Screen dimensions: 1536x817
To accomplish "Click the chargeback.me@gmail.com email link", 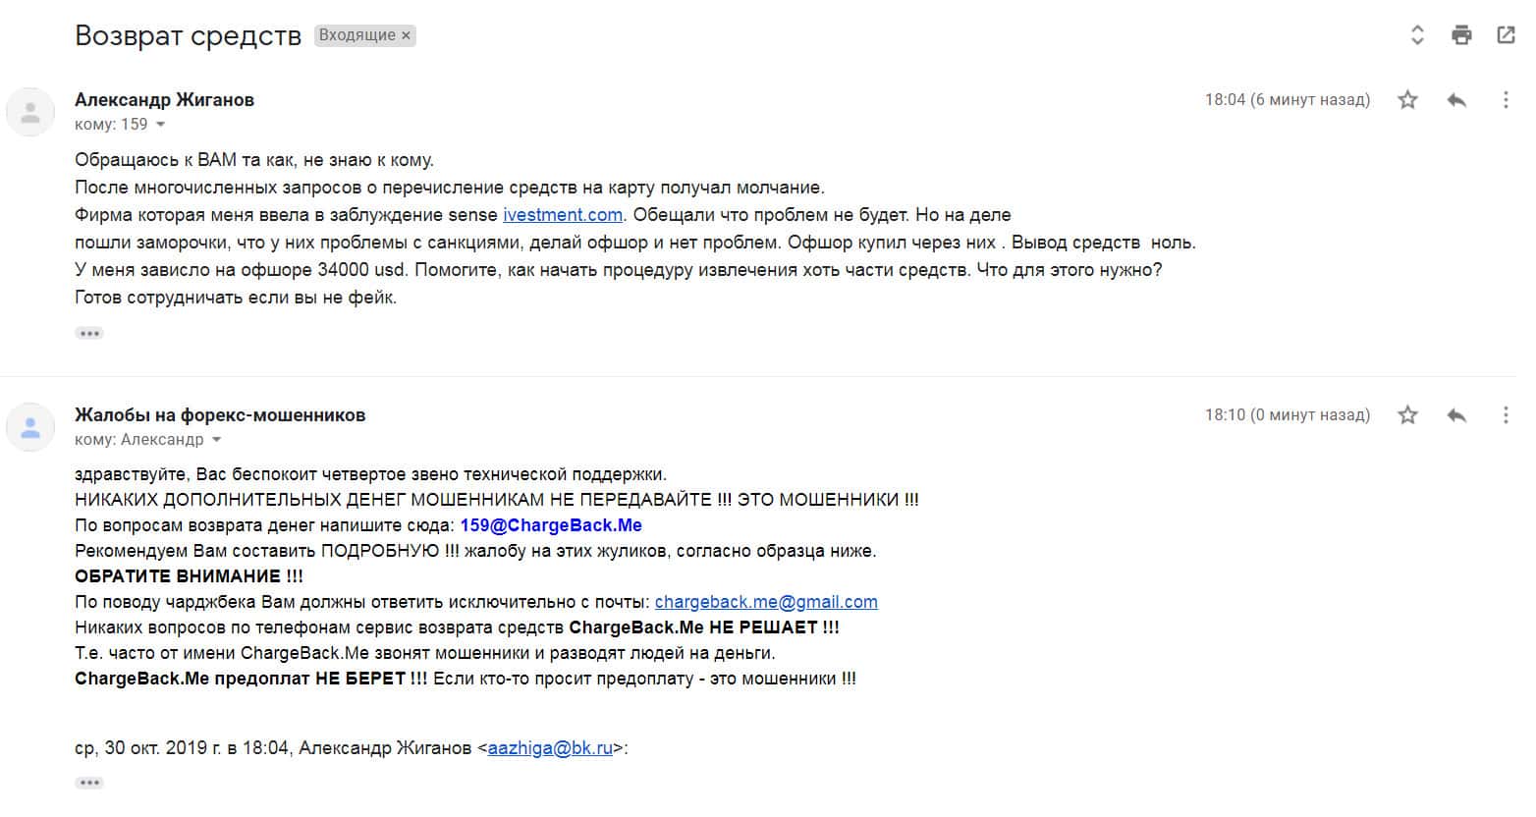I will [766, 602].
